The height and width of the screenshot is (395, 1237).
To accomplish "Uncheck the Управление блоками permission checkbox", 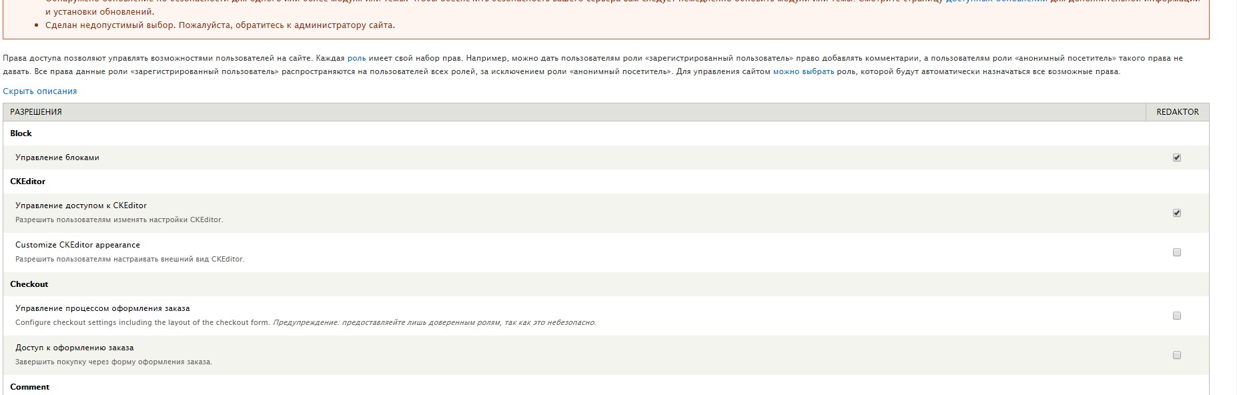I will [x=1176, y=157].
